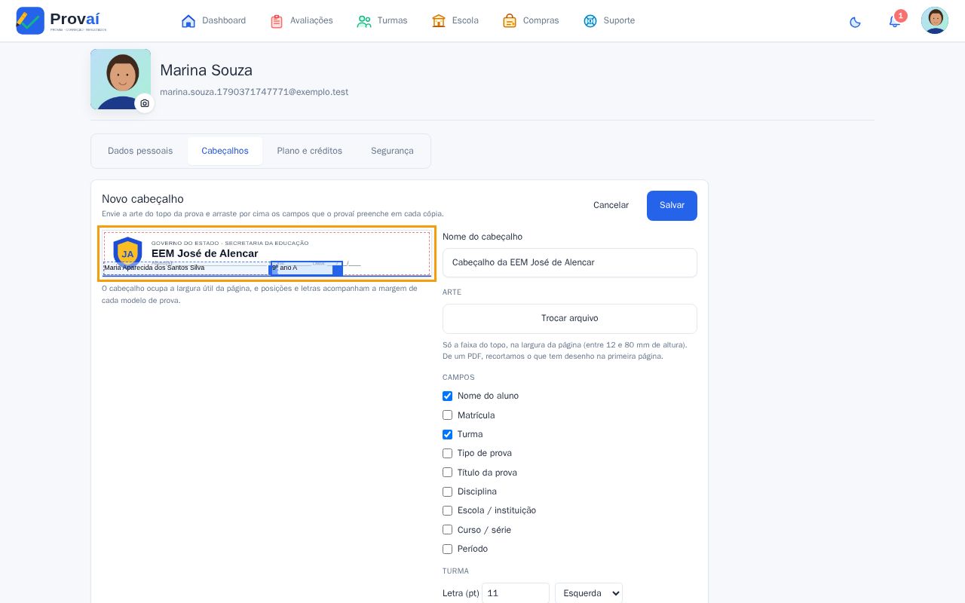Click the Cancelar button
The height and width of the screenshot is (603, 965).
pos(611,206)
